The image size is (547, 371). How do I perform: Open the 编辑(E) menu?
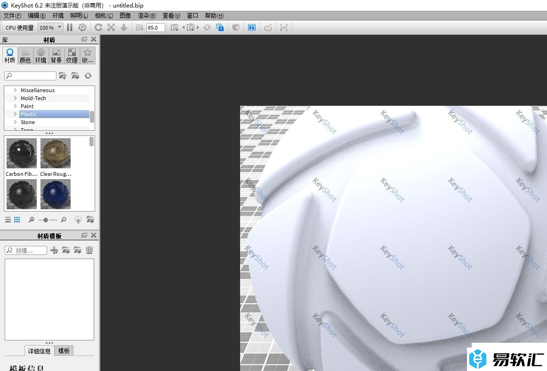click(37, 16)
